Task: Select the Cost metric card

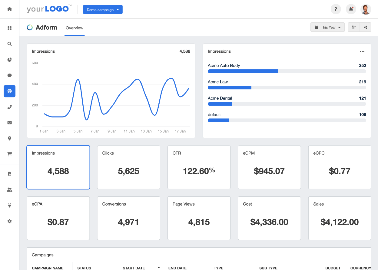Action: point(269,218)
